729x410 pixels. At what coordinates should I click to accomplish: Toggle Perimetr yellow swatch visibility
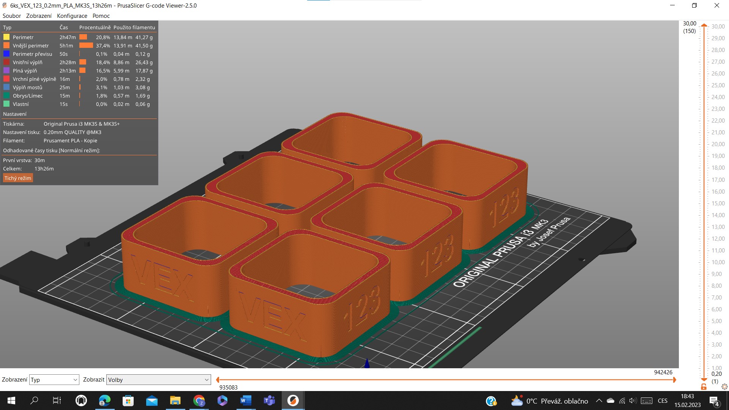point(6,37)
